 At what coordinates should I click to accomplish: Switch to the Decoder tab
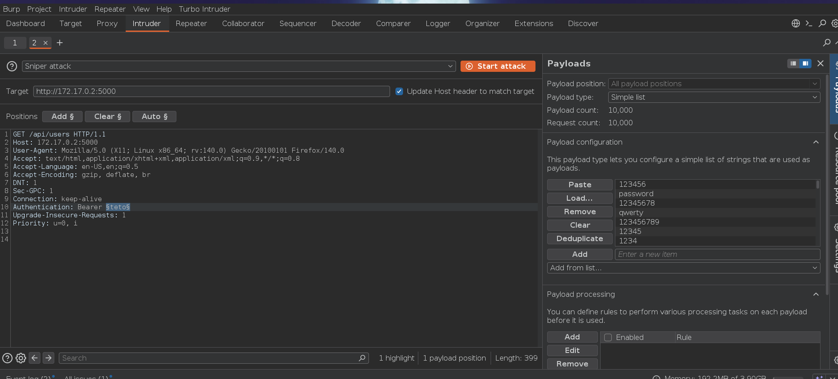(x=346, y=23)
